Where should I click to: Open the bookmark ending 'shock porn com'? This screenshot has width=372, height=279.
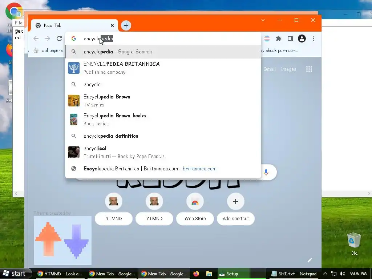point(279,50)
